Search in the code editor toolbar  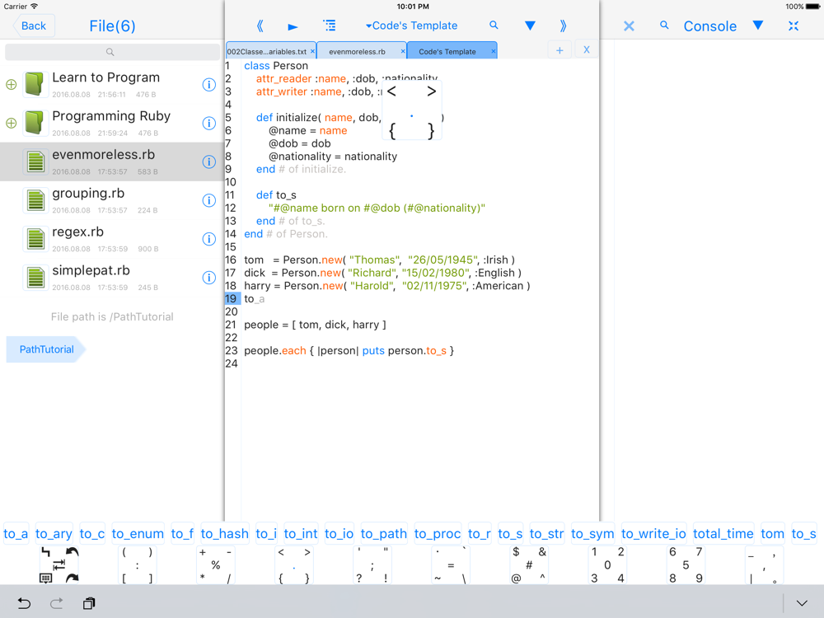pyautogui.click(x=494, y=25)
